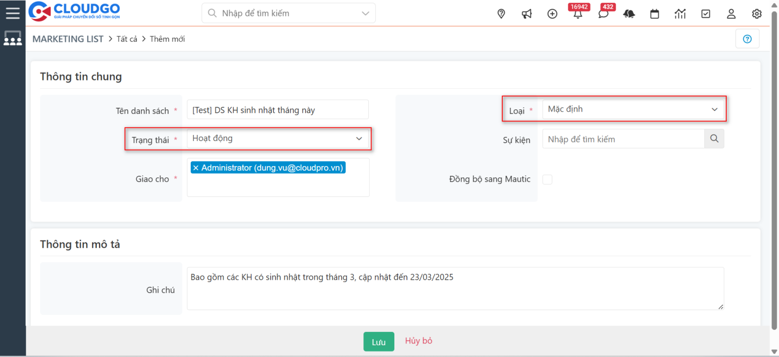Click the tasks checkbox icon in the toolbar
Viewport: 779px width, 357px height.
coord(705,14)
